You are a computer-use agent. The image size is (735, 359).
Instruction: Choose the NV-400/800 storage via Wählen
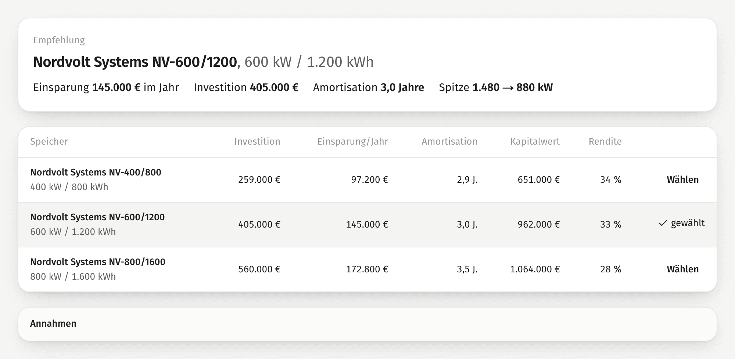682,179
